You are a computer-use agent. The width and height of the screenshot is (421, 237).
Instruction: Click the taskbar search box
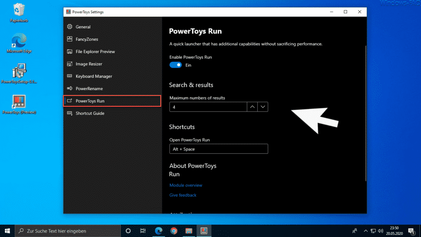point(68,231)
